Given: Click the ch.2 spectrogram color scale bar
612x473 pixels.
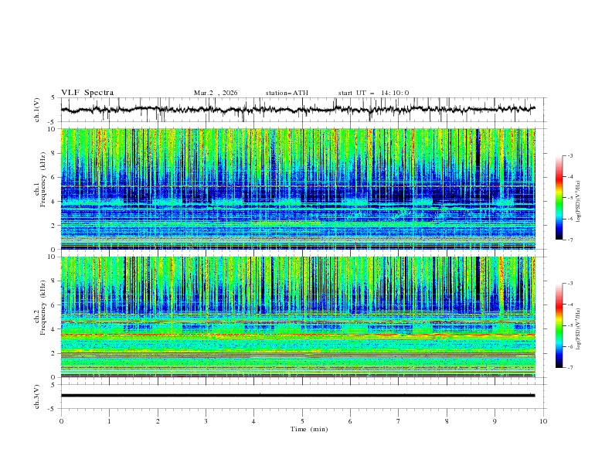Looking at the screenshot, I should coord(559,325).
